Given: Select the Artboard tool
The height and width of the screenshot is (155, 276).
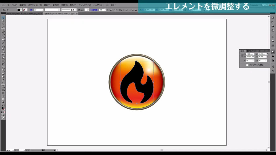Looking at the screenshot, I should pos(3,93).
